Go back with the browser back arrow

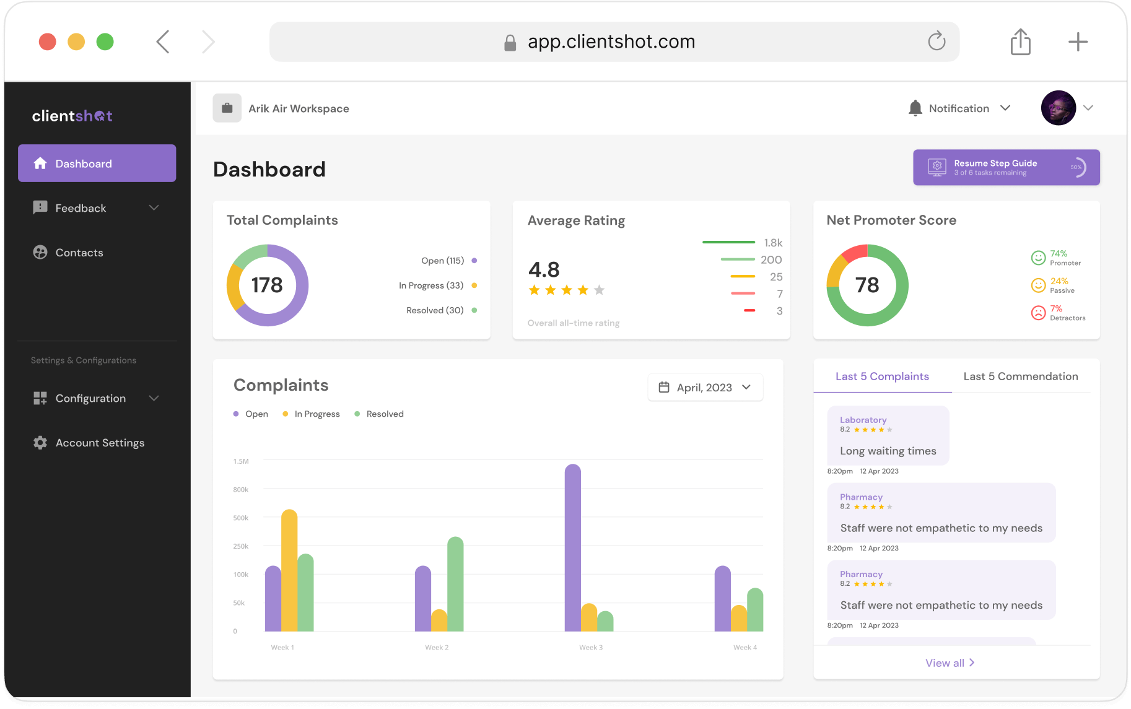(x=163, y=42)
